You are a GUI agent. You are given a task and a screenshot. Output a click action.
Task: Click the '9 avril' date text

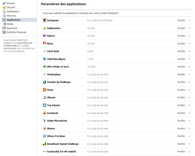coord(90,51)
